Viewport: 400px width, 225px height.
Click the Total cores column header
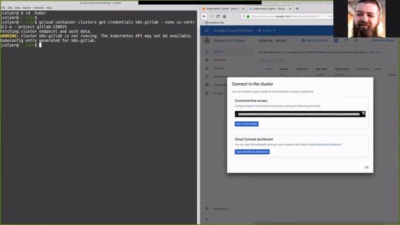coord(321,69)
